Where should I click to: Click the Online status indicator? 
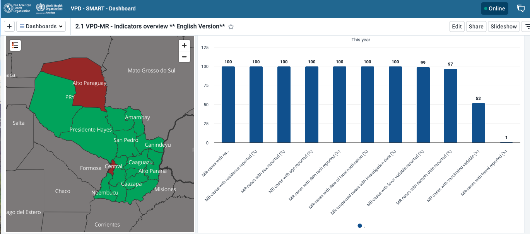(494, 8)
